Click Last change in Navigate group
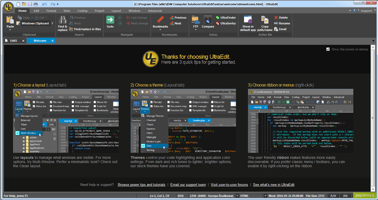The image size is (378, 200). point(137,18)
